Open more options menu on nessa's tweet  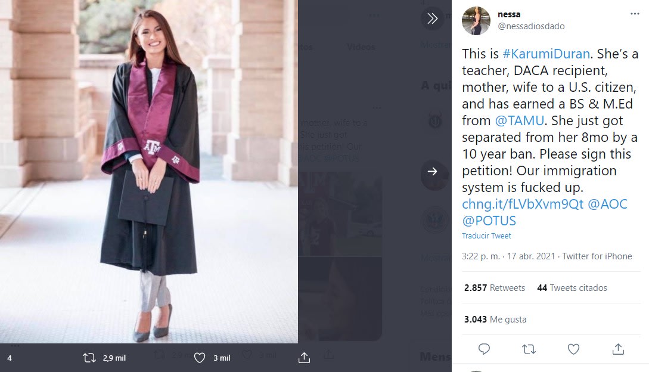click(635, 14)
